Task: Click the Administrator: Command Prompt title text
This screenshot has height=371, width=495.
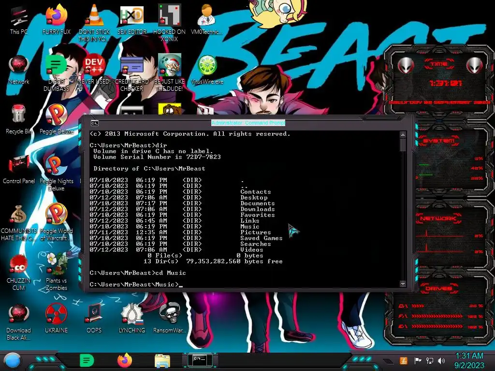Action: (248, 123)
